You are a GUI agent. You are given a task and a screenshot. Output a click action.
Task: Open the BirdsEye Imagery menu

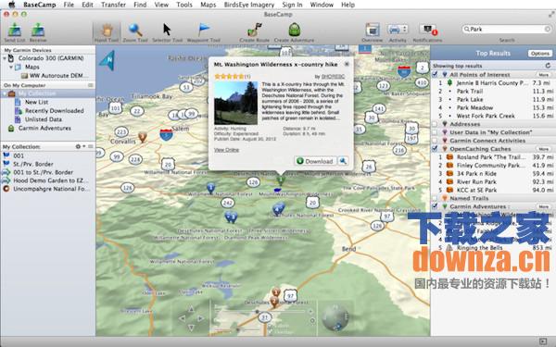coord(249,5)
